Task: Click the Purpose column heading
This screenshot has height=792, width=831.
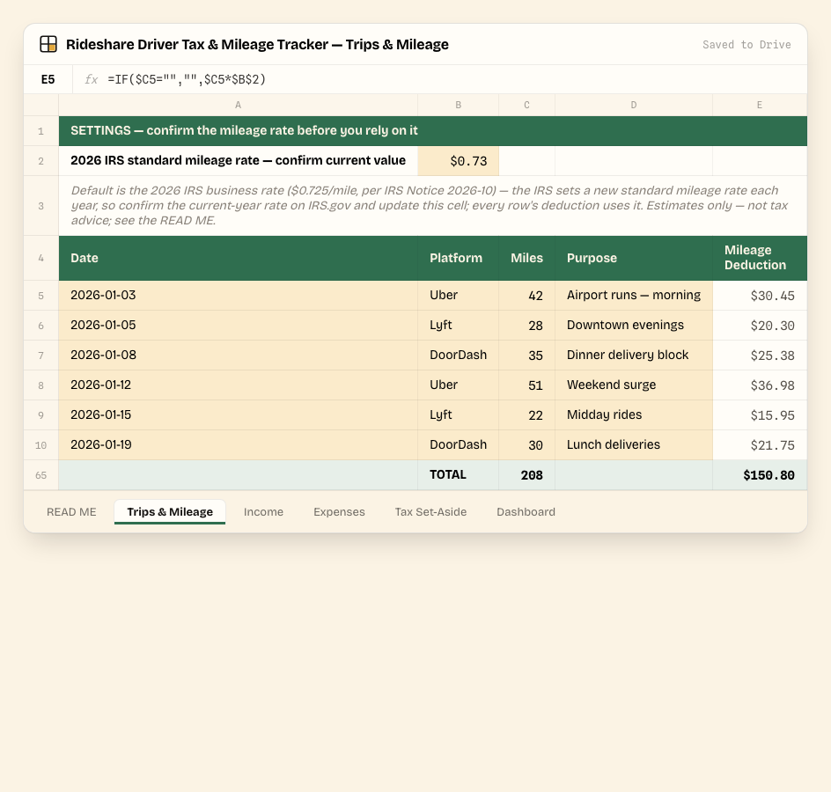Action: [633, 258]
